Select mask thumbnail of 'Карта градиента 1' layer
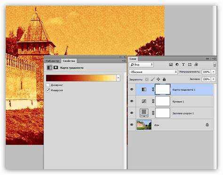 163,89
